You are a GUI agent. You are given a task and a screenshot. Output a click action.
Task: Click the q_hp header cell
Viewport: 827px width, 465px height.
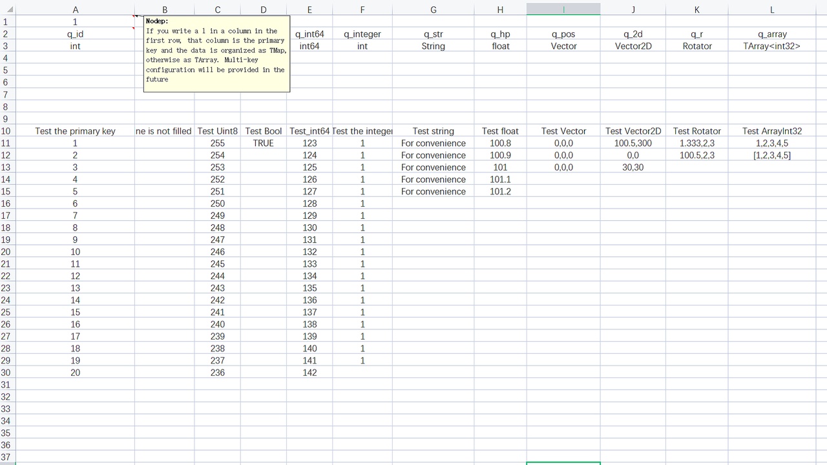500,34
